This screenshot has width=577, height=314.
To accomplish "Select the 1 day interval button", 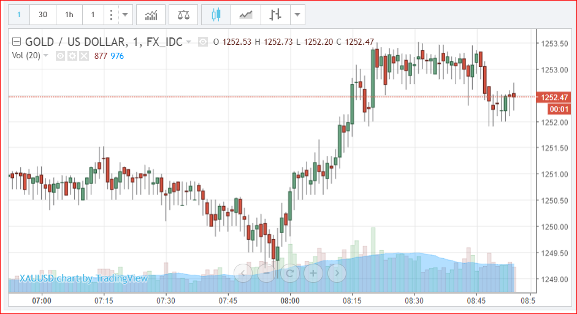I will [x=93, y=15].
